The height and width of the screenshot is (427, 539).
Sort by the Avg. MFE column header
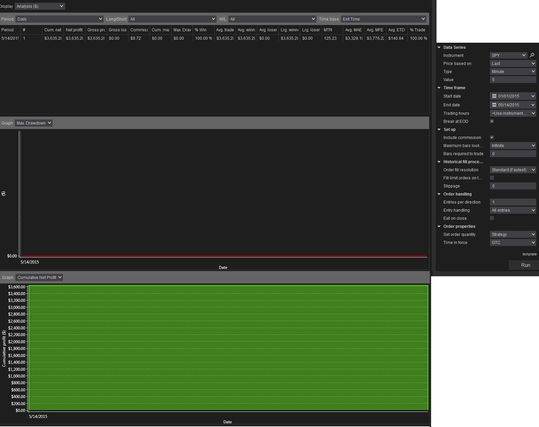375,30
